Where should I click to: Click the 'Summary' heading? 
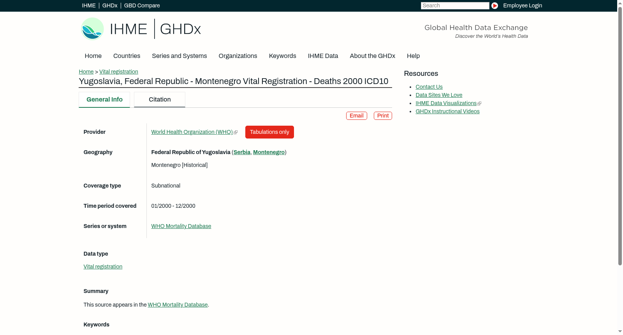tap(96, 291)
